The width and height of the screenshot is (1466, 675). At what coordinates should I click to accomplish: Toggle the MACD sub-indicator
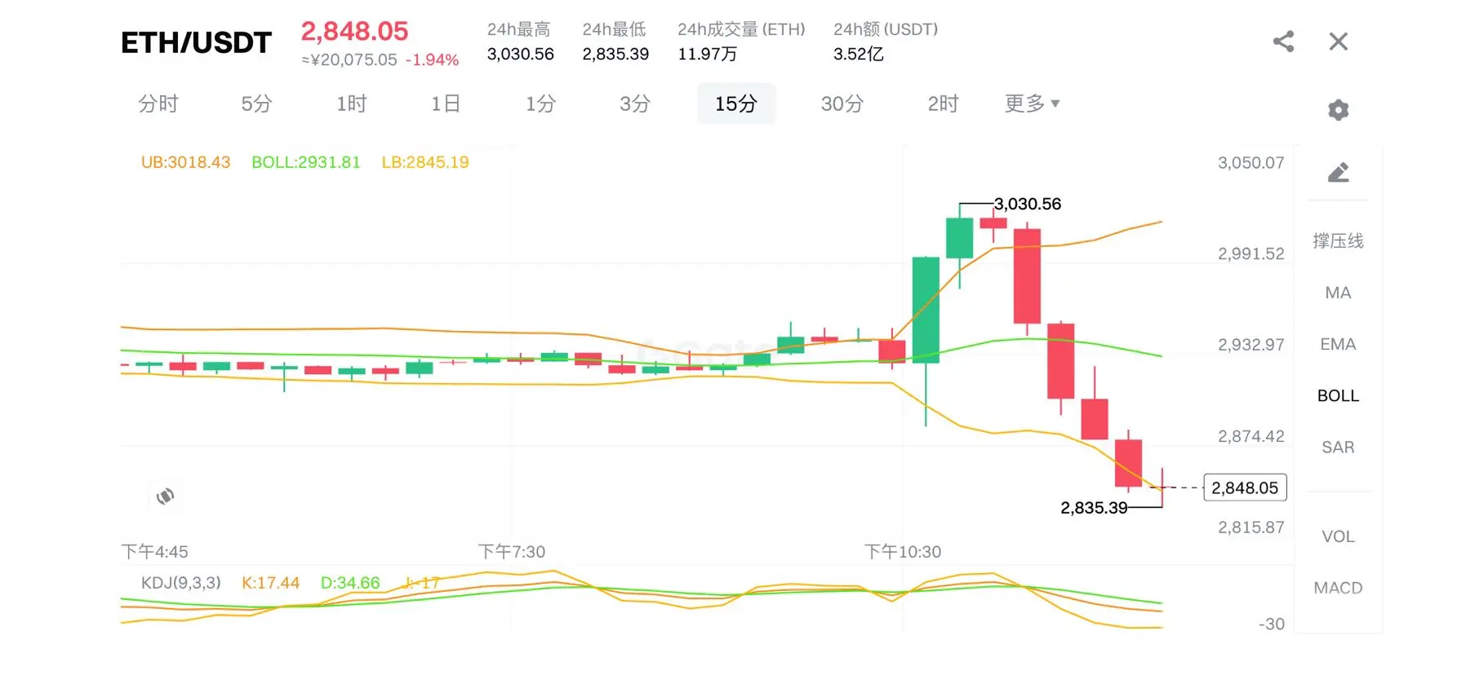(x=1338, y=588)
